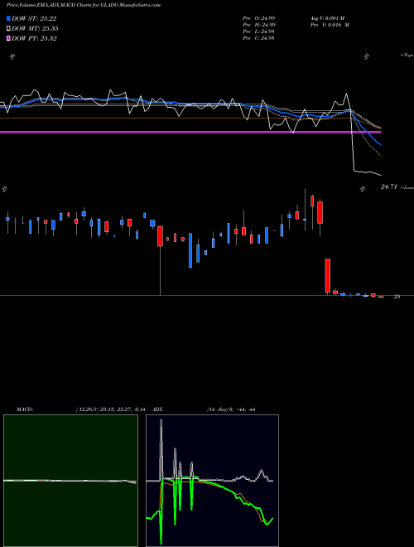Click the MACD panel heading
Screen dimensions: 414x547
[25, 409]
